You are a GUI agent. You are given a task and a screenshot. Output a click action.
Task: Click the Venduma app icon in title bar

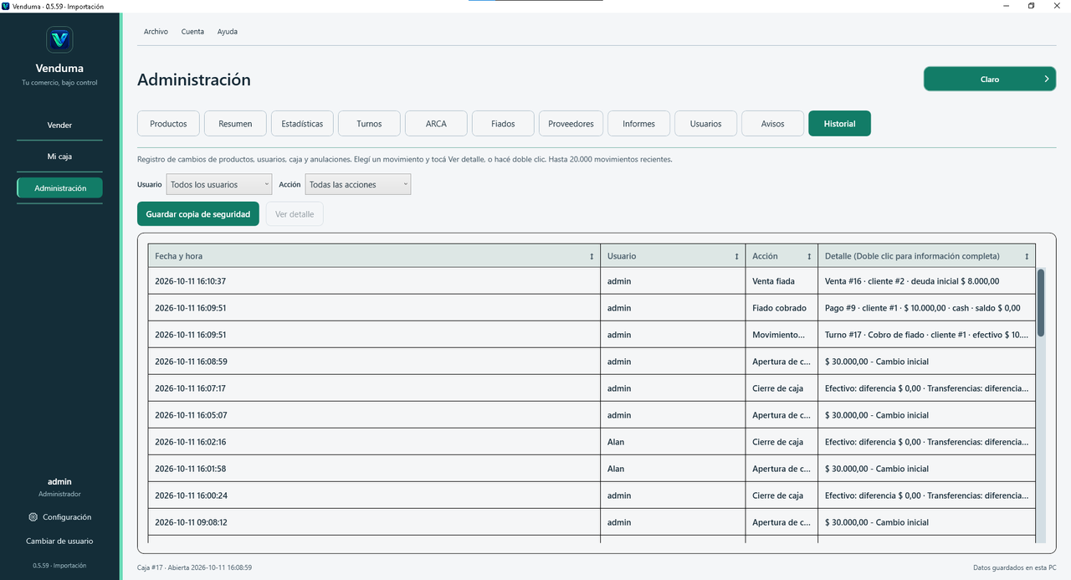[x=6, y=6]
